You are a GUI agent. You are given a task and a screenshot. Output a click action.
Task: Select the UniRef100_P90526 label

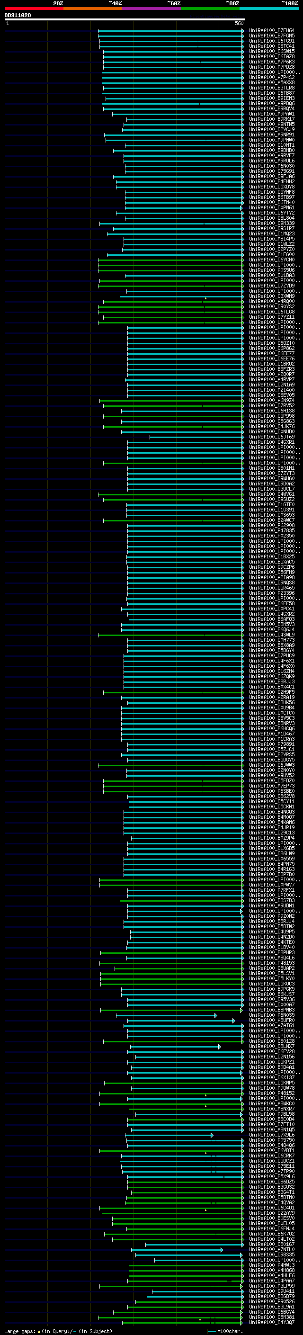[x=271, y=1301]
